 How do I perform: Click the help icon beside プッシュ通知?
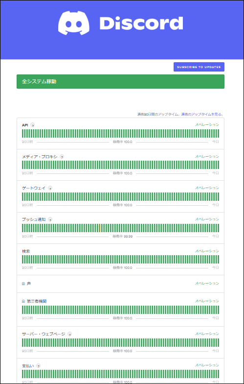pos(50,219)
